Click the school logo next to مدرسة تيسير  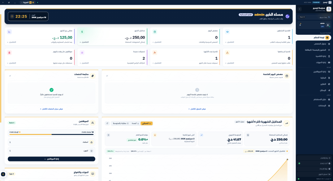(328, 9)
